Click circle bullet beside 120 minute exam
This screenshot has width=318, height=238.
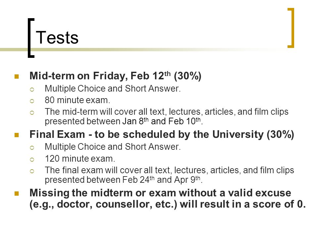pyautogui.click(x=32, y=159)
